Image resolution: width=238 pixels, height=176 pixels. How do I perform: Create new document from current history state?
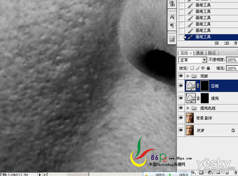pyautogui.click(x=217, y=43)
